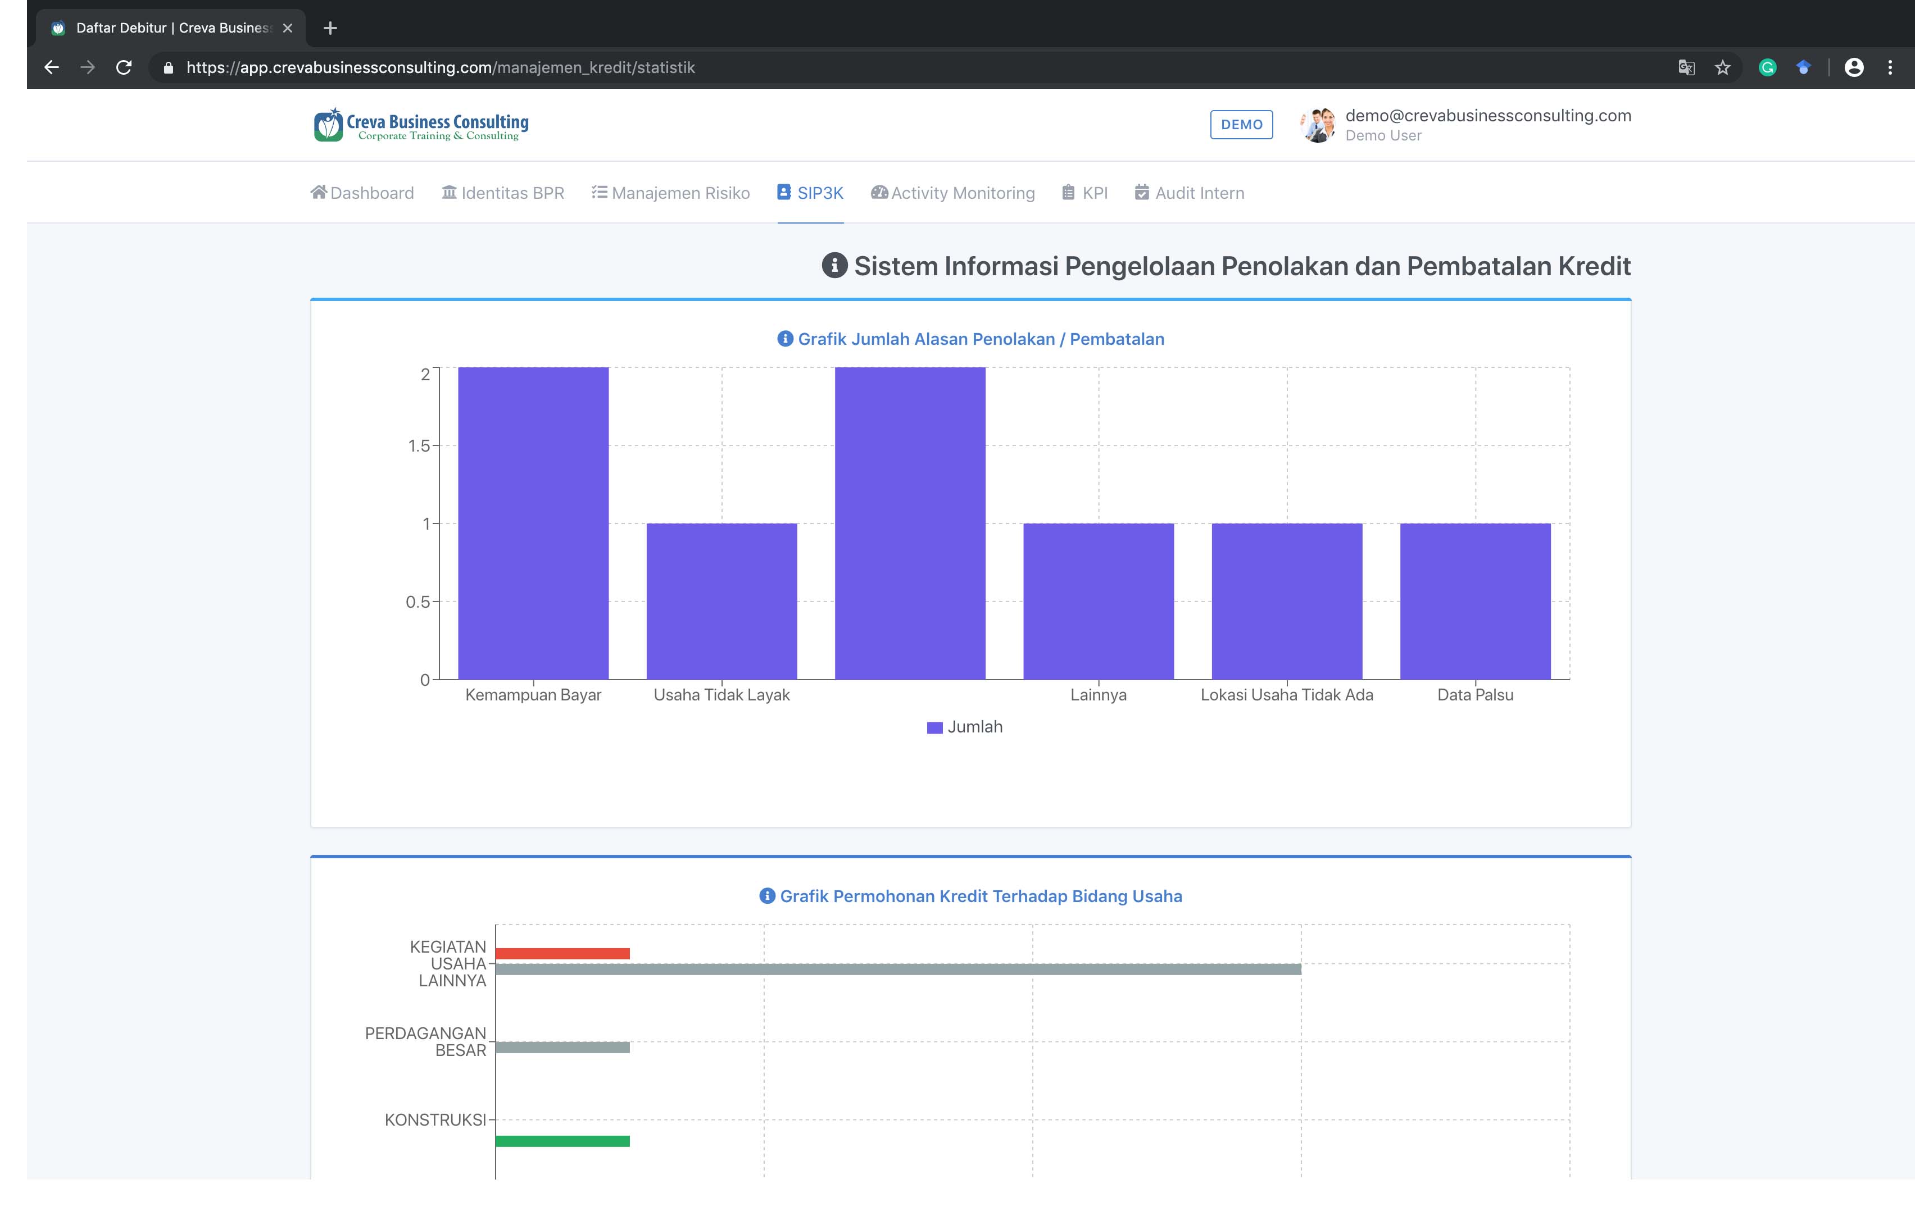The image size is (1915, 1211).
Task: Click the contact book icon beside SIP3K
Action: point(784,193)
